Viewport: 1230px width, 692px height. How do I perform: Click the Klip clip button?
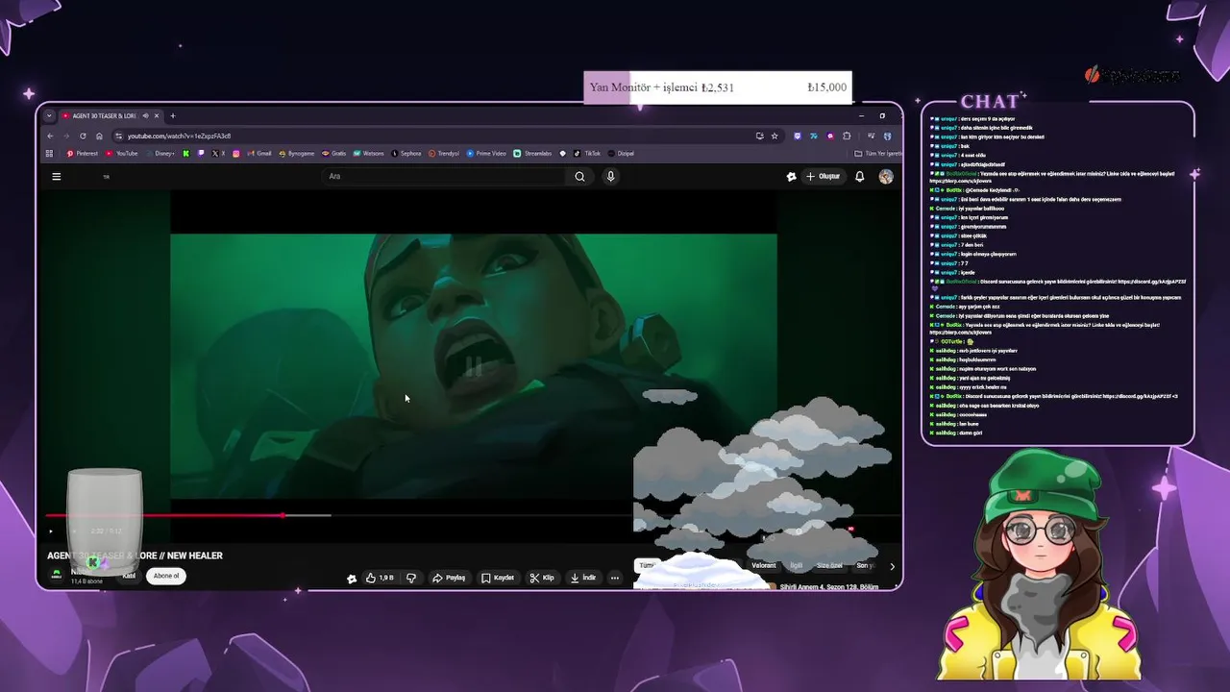(x=542, y=578)
